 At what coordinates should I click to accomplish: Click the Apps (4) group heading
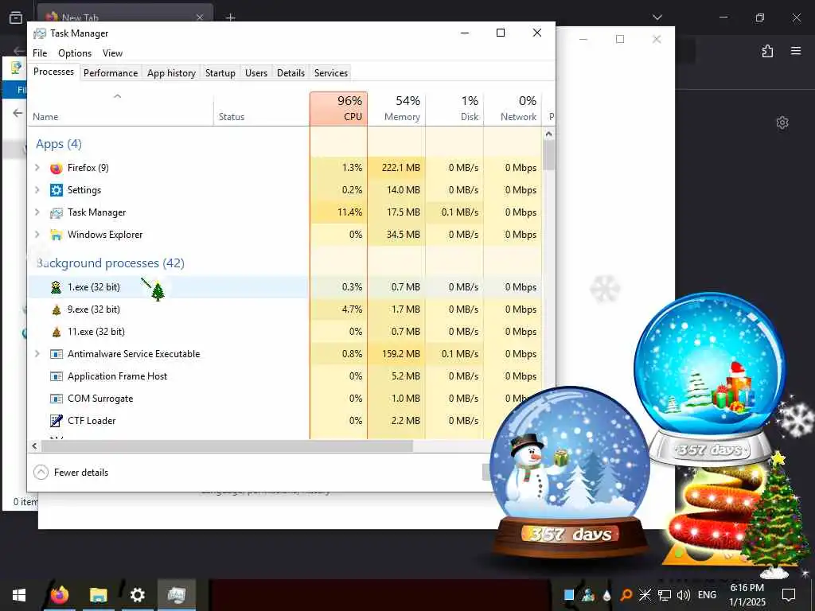click(59, 144)
